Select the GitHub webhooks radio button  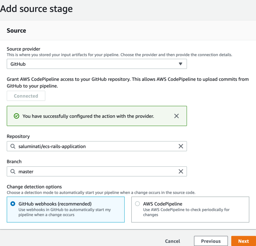click(13, 204)
